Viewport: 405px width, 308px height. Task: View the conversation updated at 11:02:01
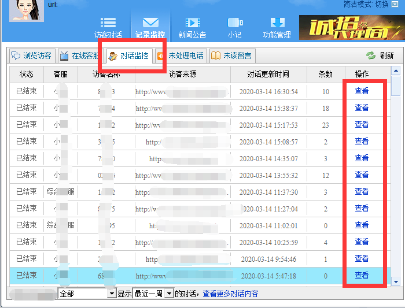pos(362,225)
